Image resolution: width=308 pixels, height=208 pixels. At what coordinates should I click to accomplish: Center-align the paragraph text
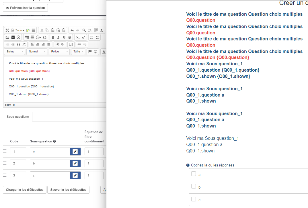(x=37, y=44)
